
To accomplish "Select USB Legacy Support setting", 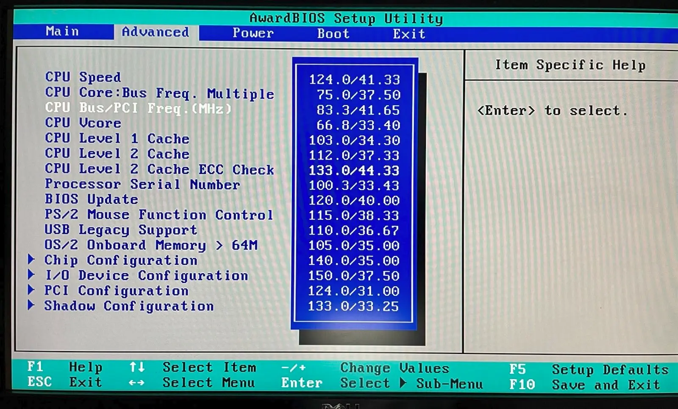I will (x=121, y=230).
